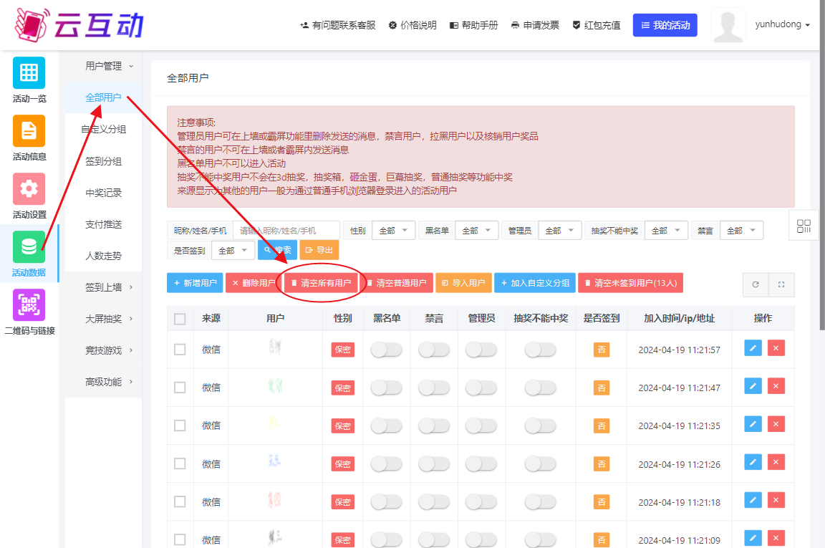Open 价格说明 pricing link
This screenshot has width=825, height=548.
412,25
